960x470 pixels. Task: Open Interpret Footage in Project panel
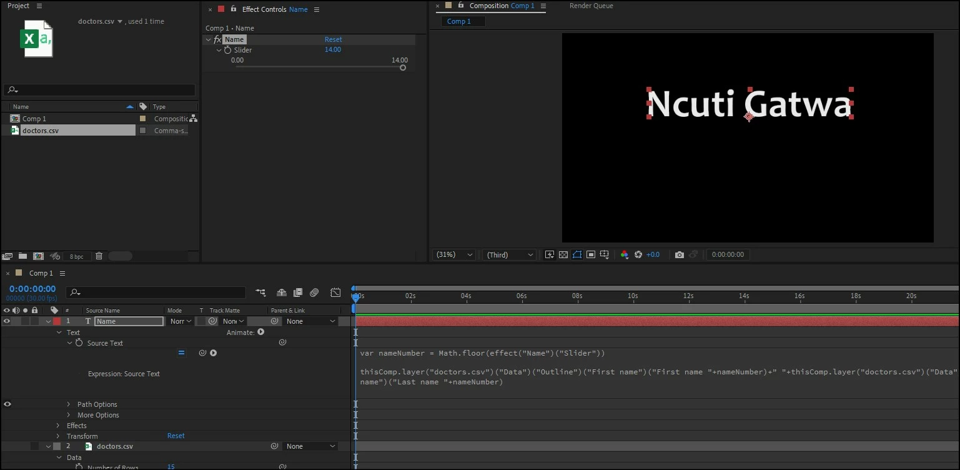(7, 256)
